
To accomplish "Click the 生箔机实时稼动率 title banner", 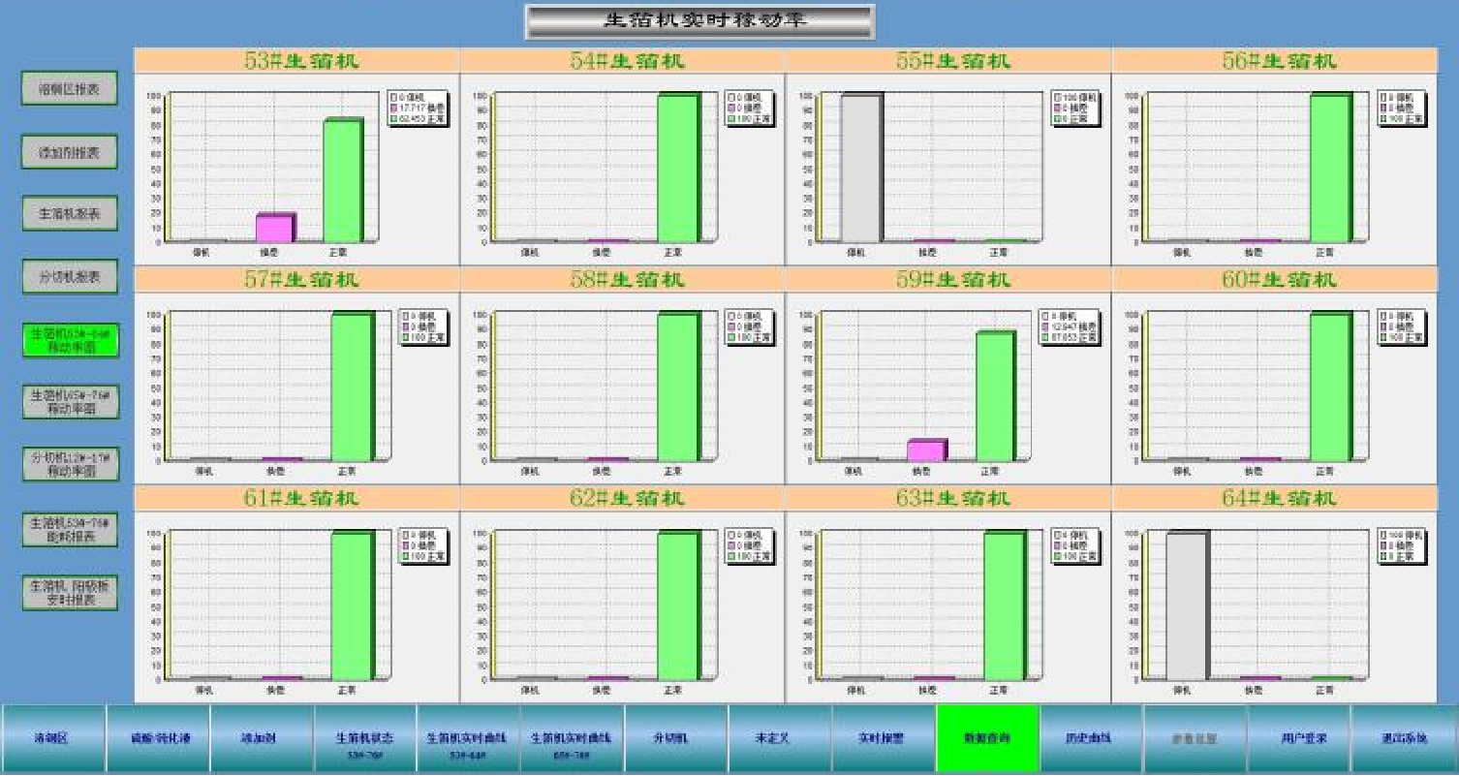I will [x=699, y=21].
